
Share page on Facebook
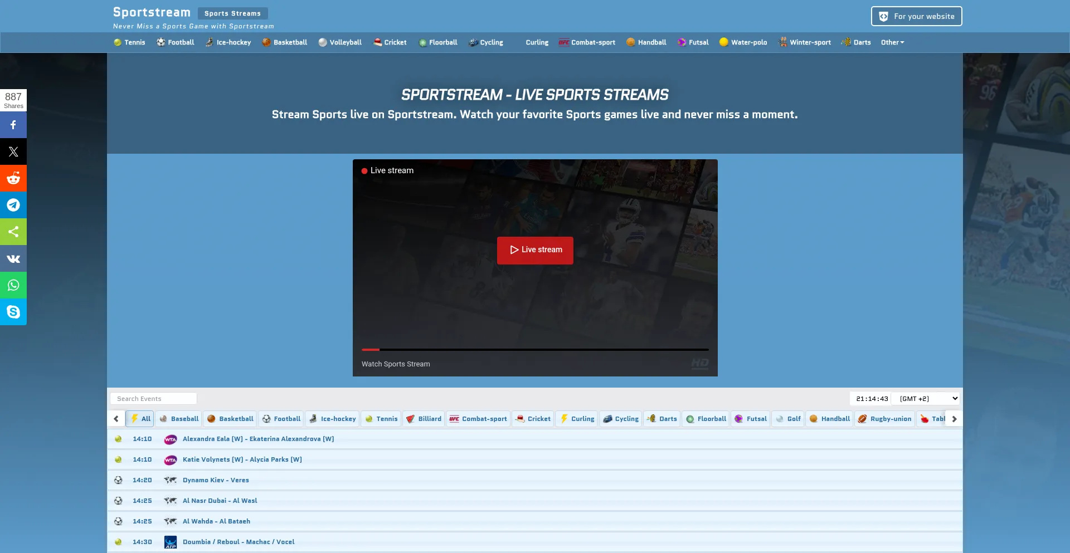[13, 125]
